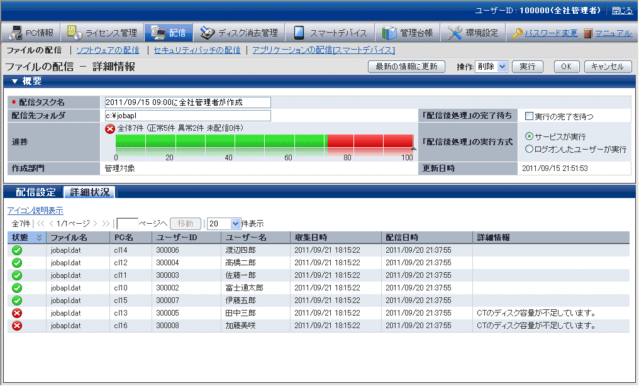Open the 20件表示 page size dropdown

224,223
